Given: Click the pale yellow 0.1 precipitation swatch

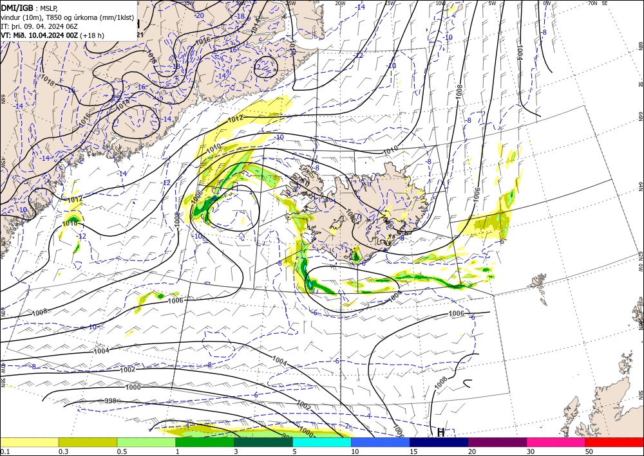Looking at the screenshot, I should coord(29,442).
